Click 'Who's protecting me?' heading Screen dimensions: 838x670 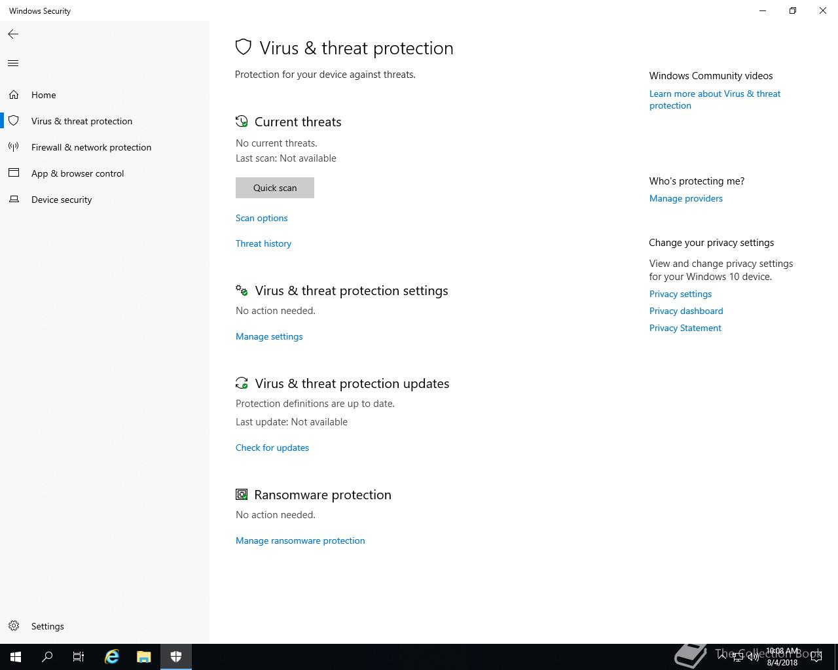[697, 181]
